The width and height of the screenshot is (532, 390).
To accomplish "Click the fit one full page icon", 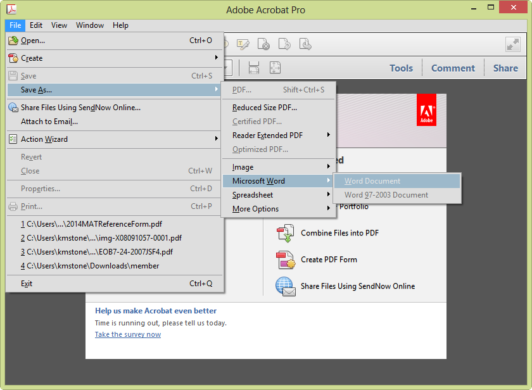I will pos(275,68).
